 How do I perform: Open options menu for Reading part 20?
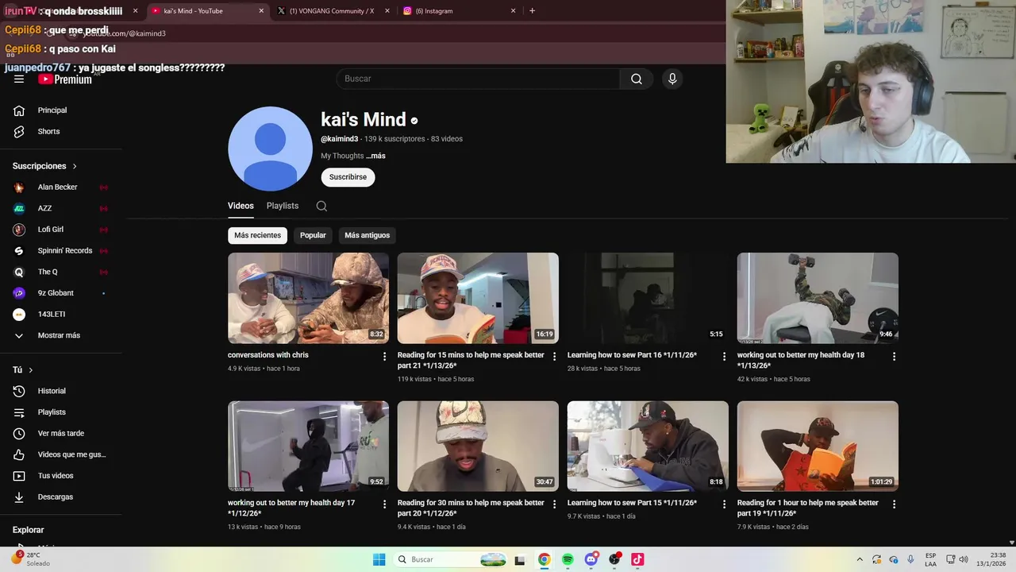554,504
